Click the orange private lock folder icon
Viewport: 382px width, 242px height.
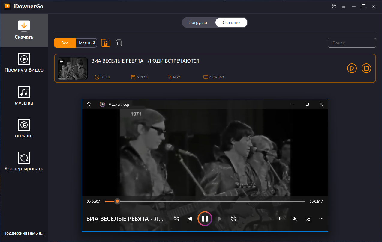point(106,43)
